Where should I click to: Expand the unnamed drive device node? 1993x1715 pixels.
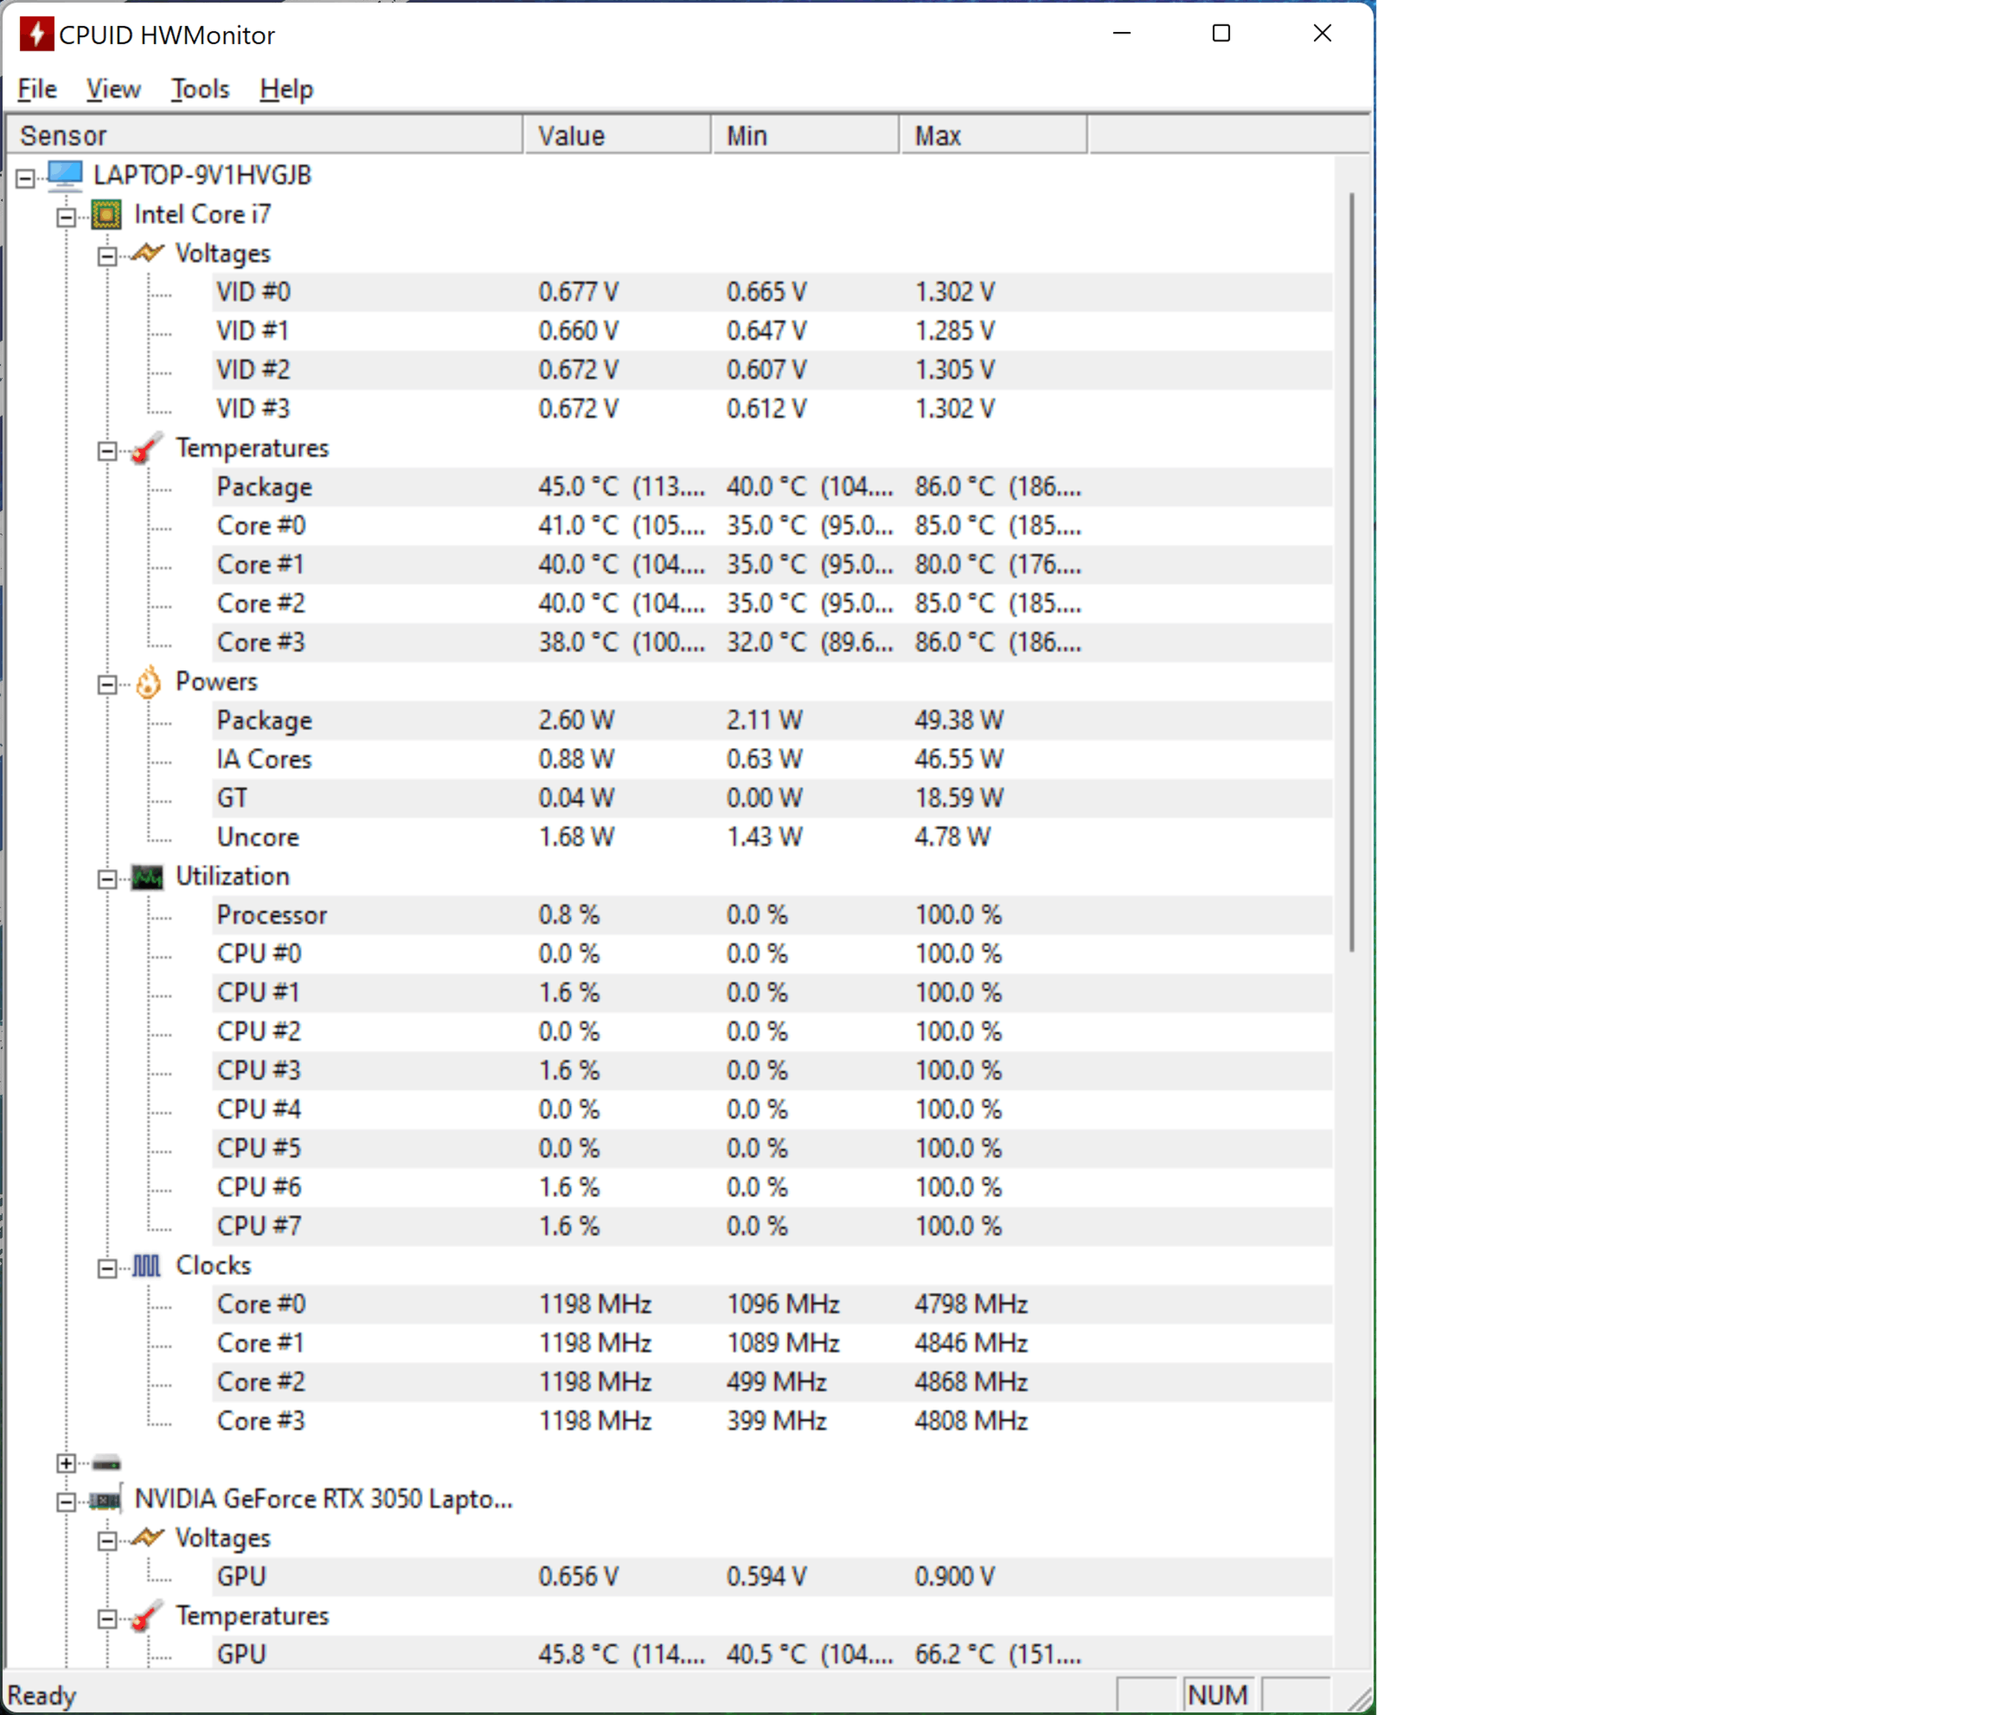click(66, 1463)
